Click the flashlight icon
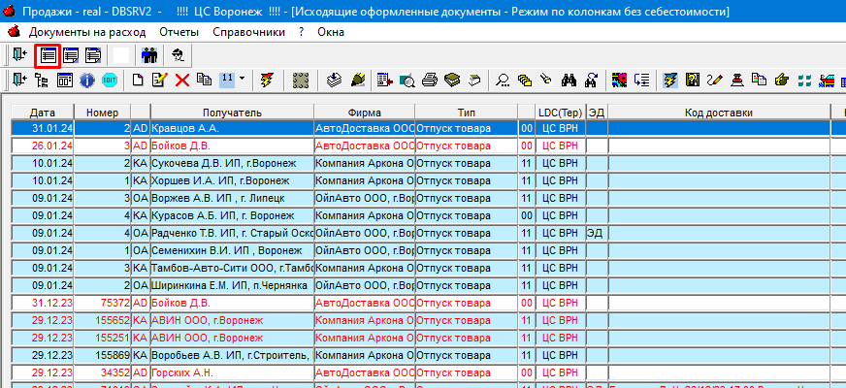The height and width of the screenshot is (388, 846). pos(547,80)
